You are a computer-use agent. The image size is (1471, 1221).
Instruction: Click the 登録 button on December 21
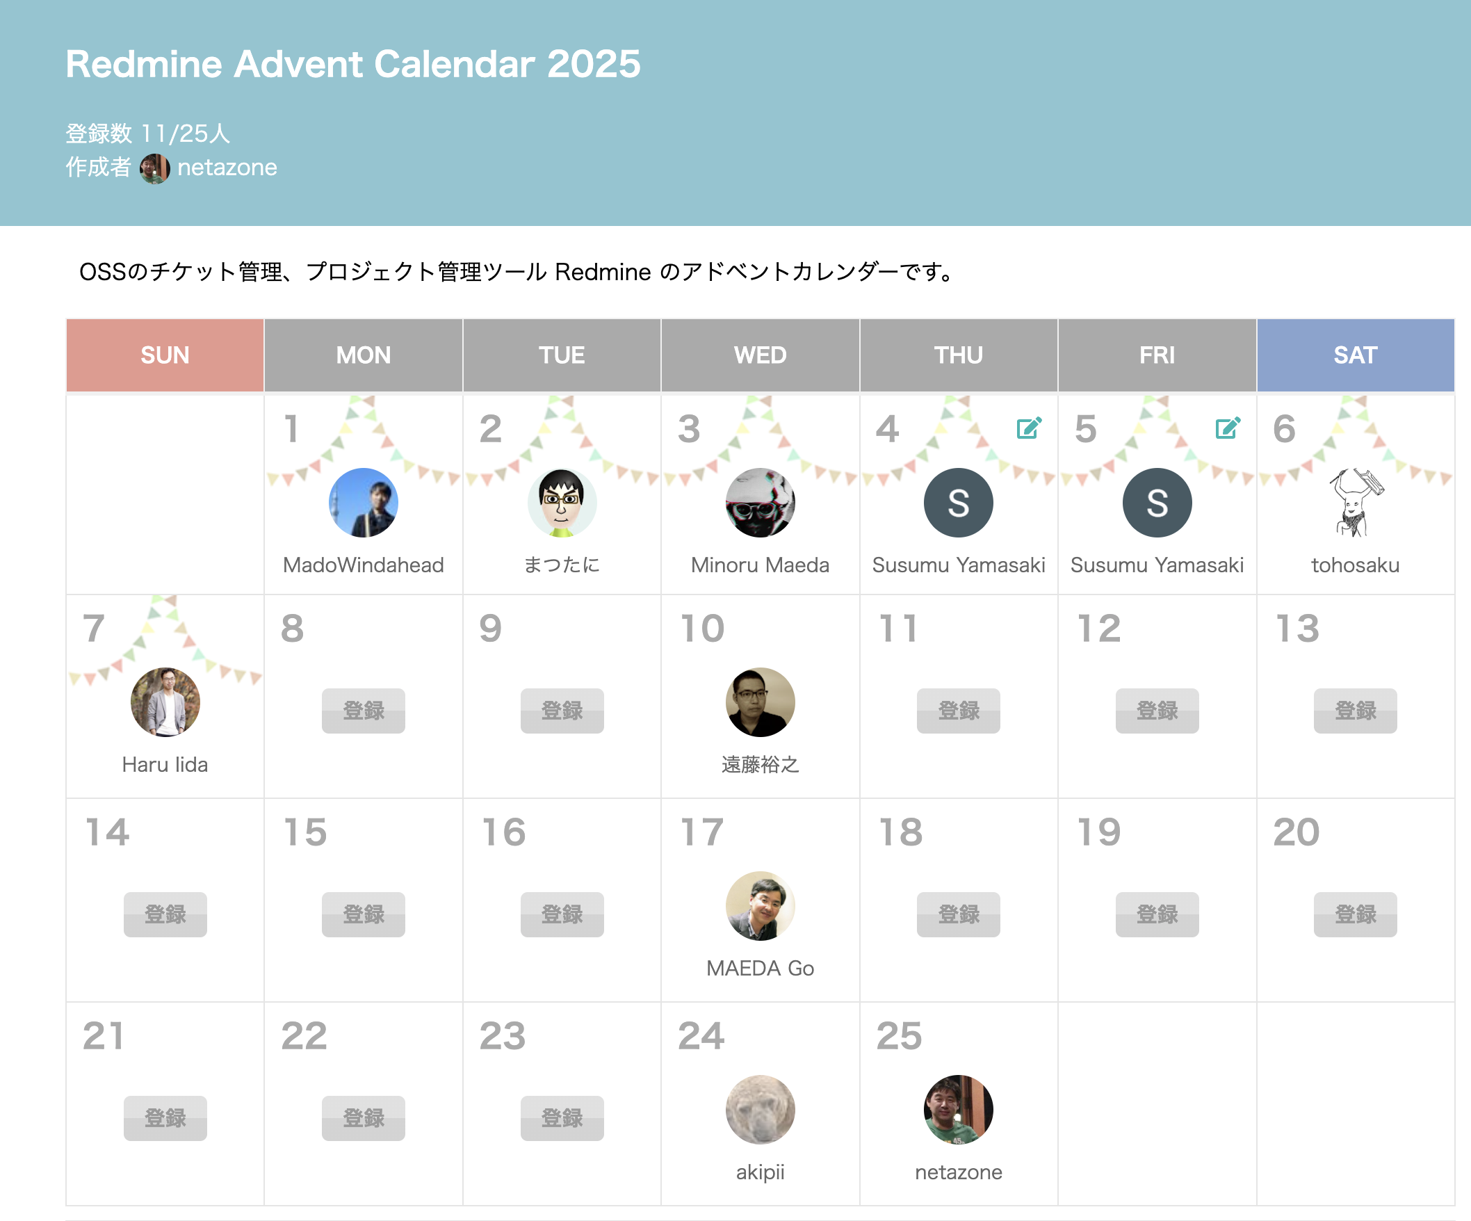point(165,1118)
